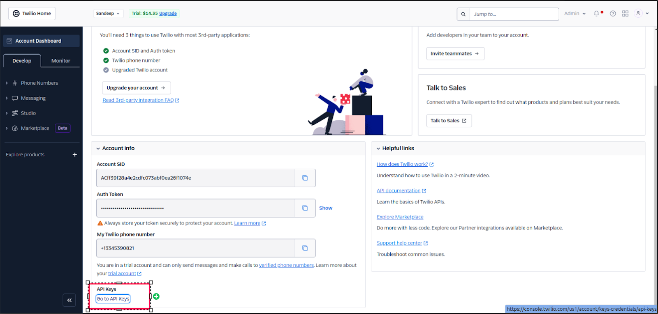Open the user profile avatar menu
Viewport: 658px width, 314px height.
(x=638, y=14)
